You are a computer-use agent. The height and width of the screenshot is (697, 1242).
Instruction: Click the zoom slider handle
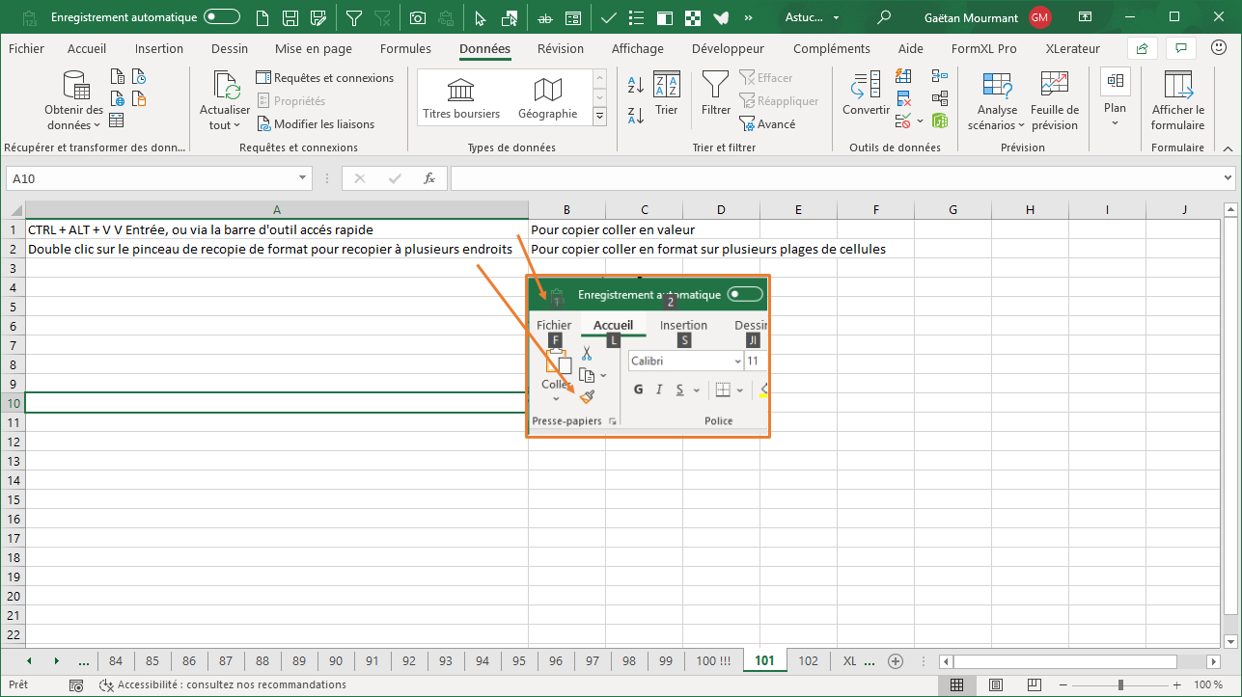1121,685
